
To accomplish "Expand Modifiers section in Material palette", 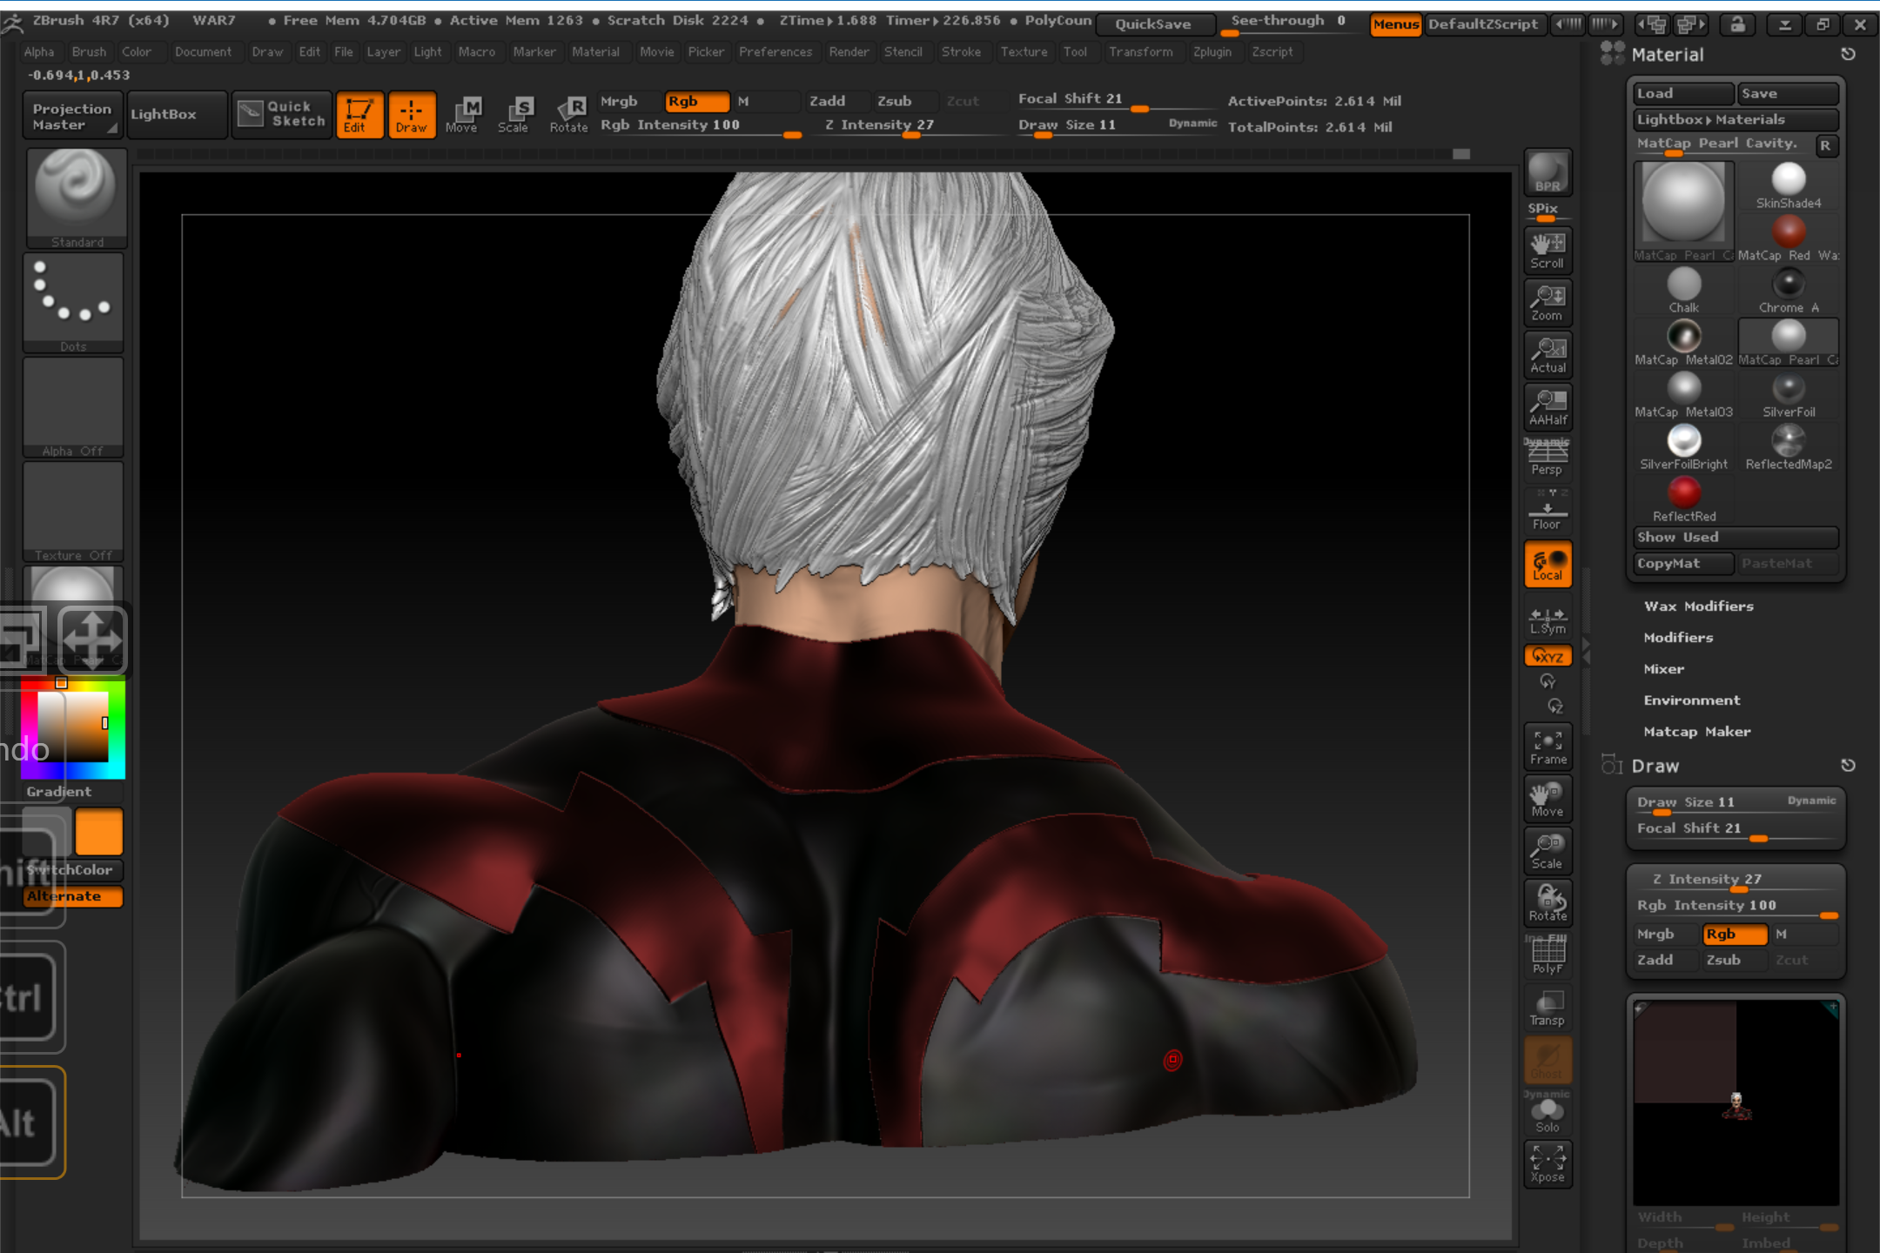I will coord(1678,638).
